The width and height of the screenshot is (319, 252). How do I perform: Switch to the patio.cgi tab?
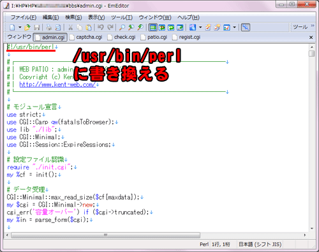154,37
